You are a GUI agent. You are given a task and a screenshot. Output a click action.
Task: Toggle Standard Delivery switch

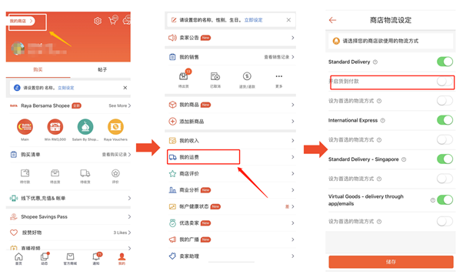tap(445, 62)
